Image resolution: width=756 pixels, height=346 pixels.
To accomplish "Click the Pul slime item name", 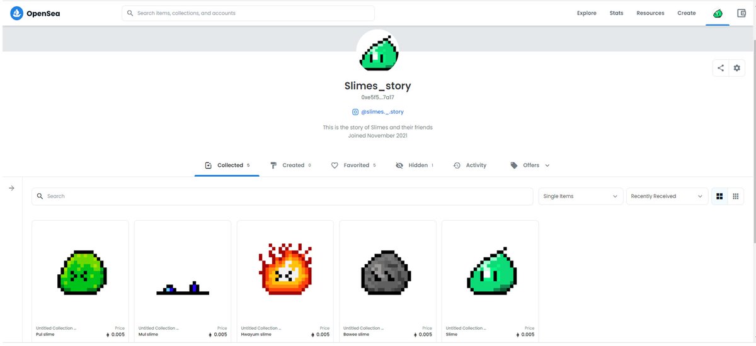I will click(44, 335).
